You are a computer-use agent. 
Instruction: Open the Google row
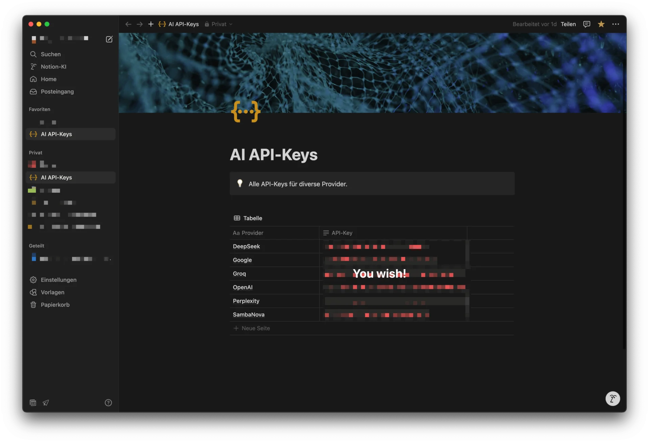pyautogui.click(x=242, y=260)
